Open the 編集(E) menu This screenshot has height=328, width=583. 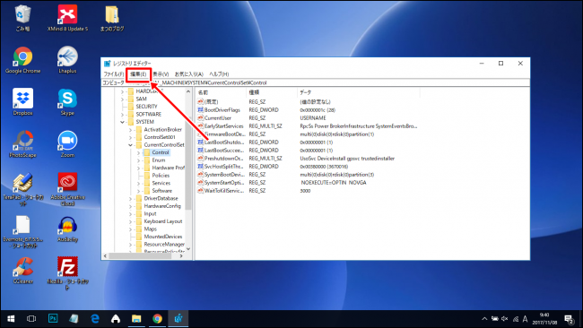click(x=138, y=74)
